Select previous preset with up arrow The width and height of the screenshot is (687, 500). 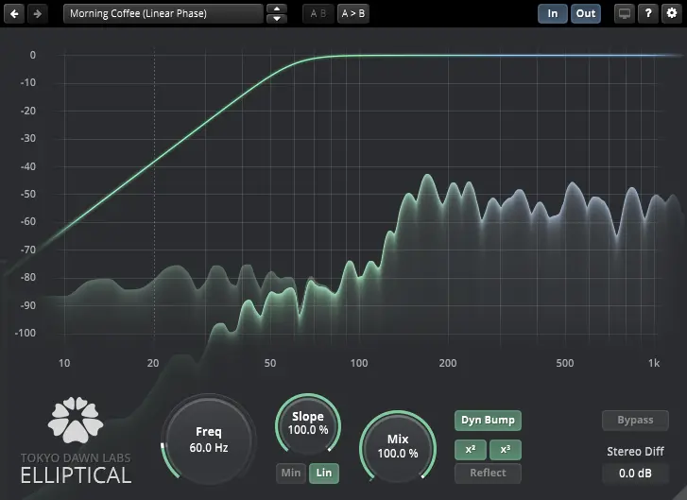tap(277, 9)
